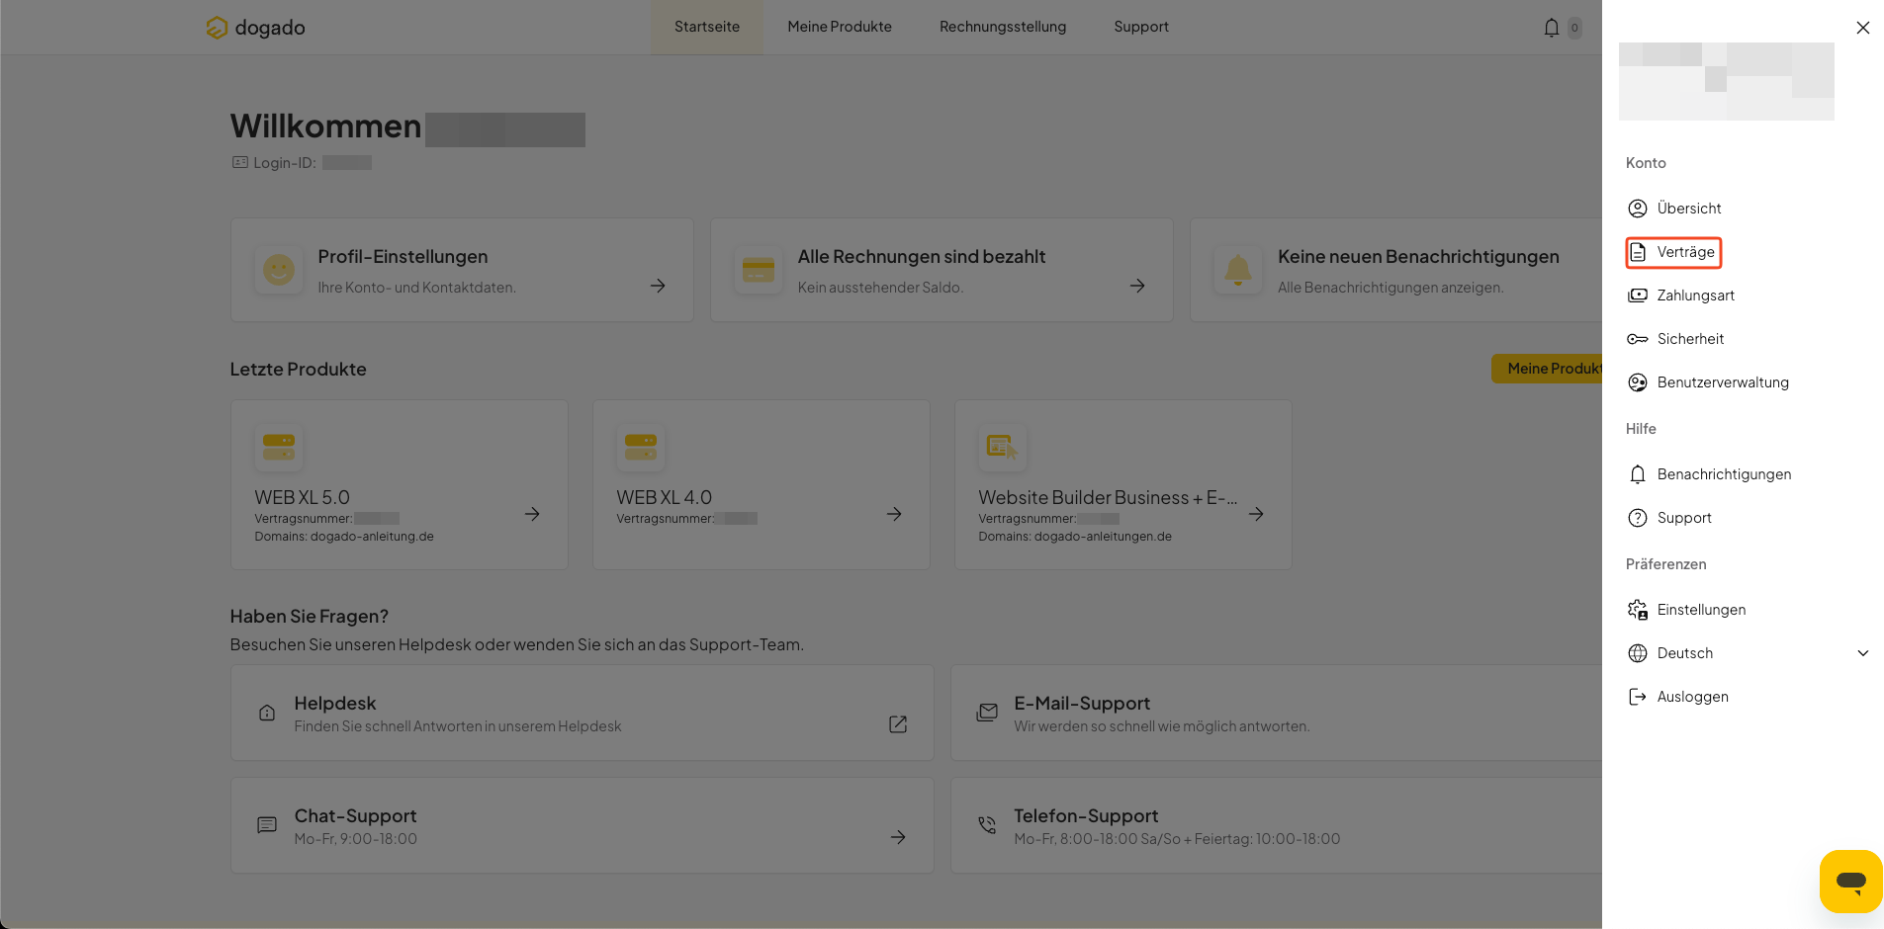Click WEB XL 5.0 server icon
This screenshot has height=929, width=1884.
point(279,448)
